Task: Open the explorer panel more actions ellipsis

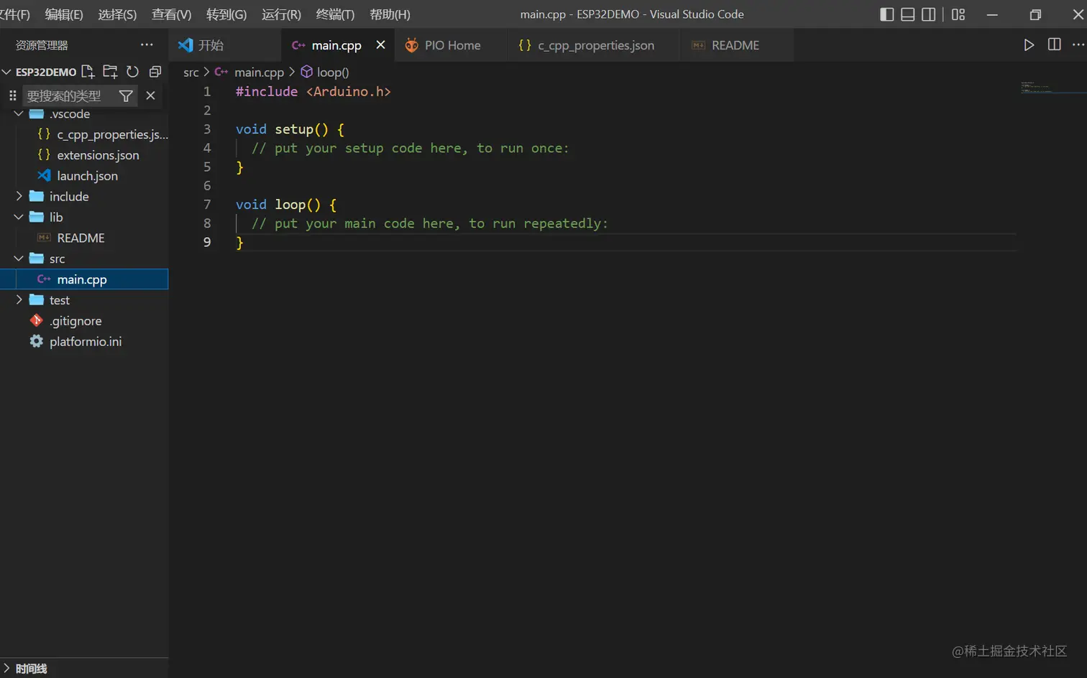Action: (147, 45)
